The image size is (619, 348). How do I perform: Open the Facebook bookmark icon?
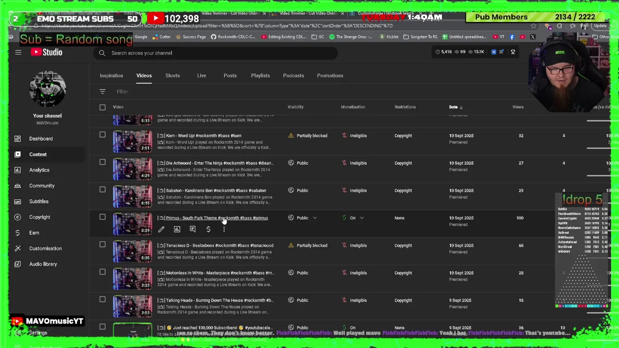[512, 37]
